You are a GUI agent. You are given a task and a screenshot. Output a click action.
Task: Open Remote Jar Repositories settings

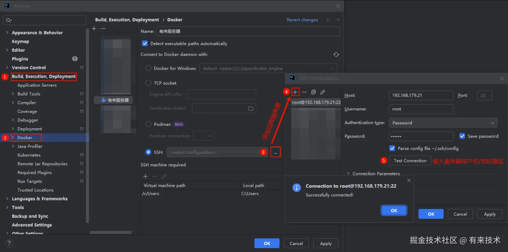click(x=43, y=164)
